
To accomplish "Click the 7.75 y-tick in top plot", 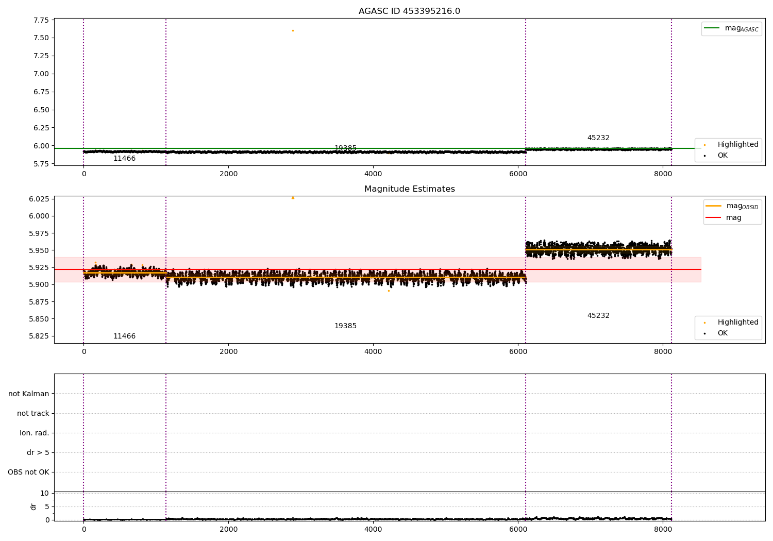I will [41, 20].
